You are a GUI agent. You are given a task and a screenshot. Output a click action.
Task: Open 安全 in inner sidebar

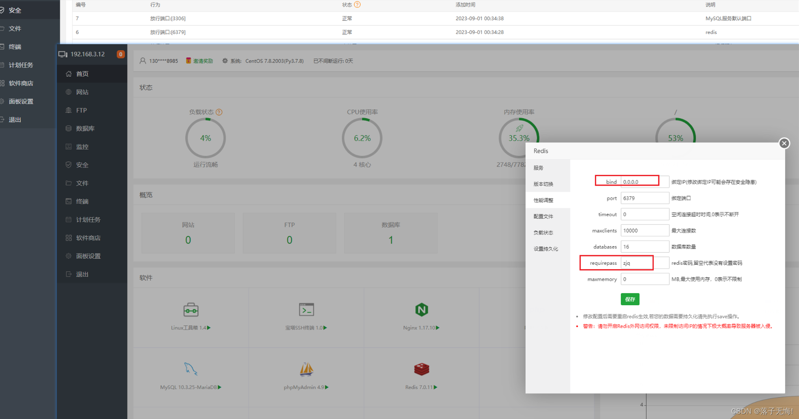click(x=92, y=165)
